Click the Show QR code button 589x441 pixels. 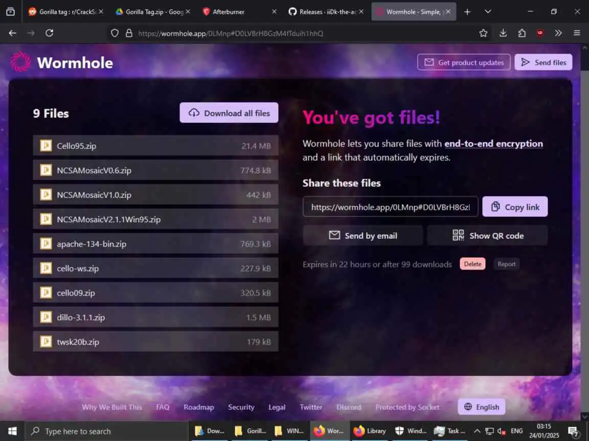(x=487, y=235)
